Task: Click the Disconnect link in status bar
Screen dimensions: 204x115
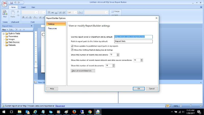Action: pos(60,106)
